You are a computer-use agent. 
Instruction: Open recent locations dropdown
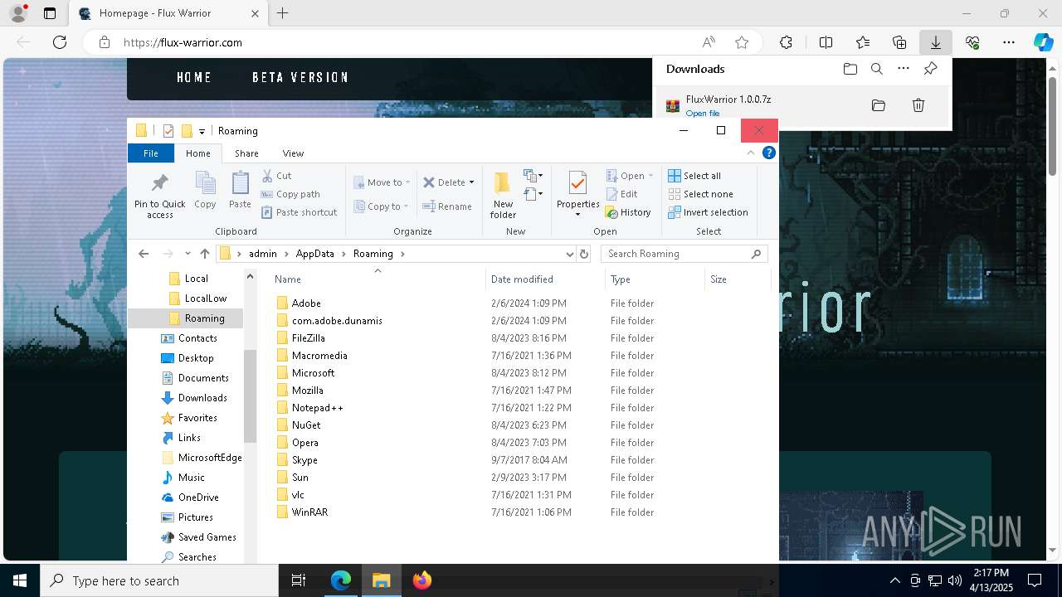(x=188, y=254)
